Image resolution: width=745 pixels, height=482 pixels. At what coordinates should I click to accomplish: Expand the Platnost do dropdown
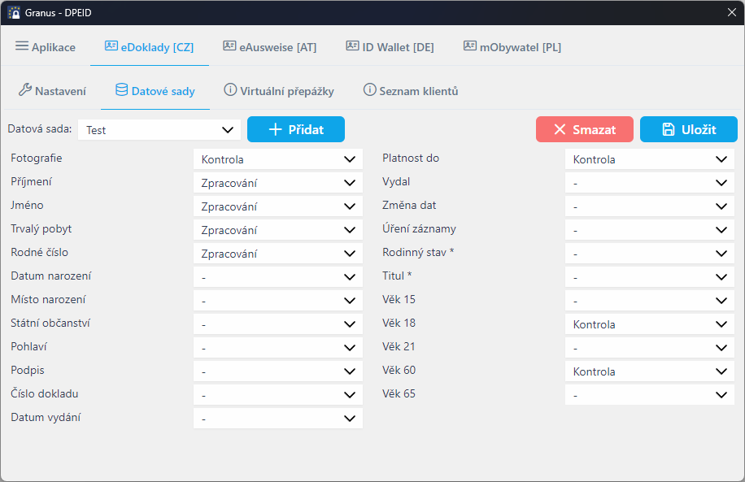pos(649,159)
